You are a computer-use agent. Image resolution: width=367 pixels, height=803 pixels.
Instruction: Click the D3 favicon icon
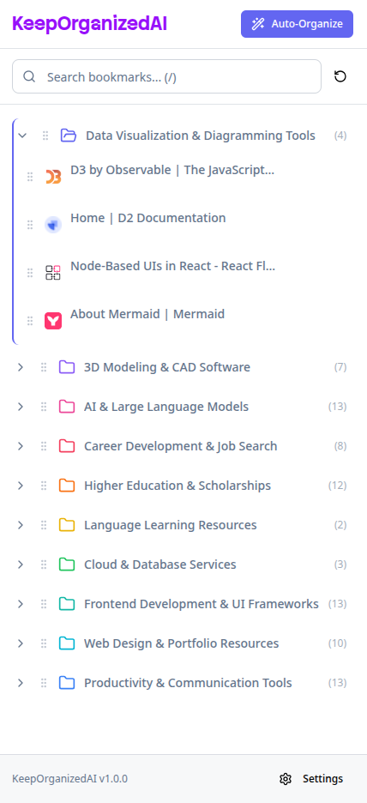tap(53, 177)
